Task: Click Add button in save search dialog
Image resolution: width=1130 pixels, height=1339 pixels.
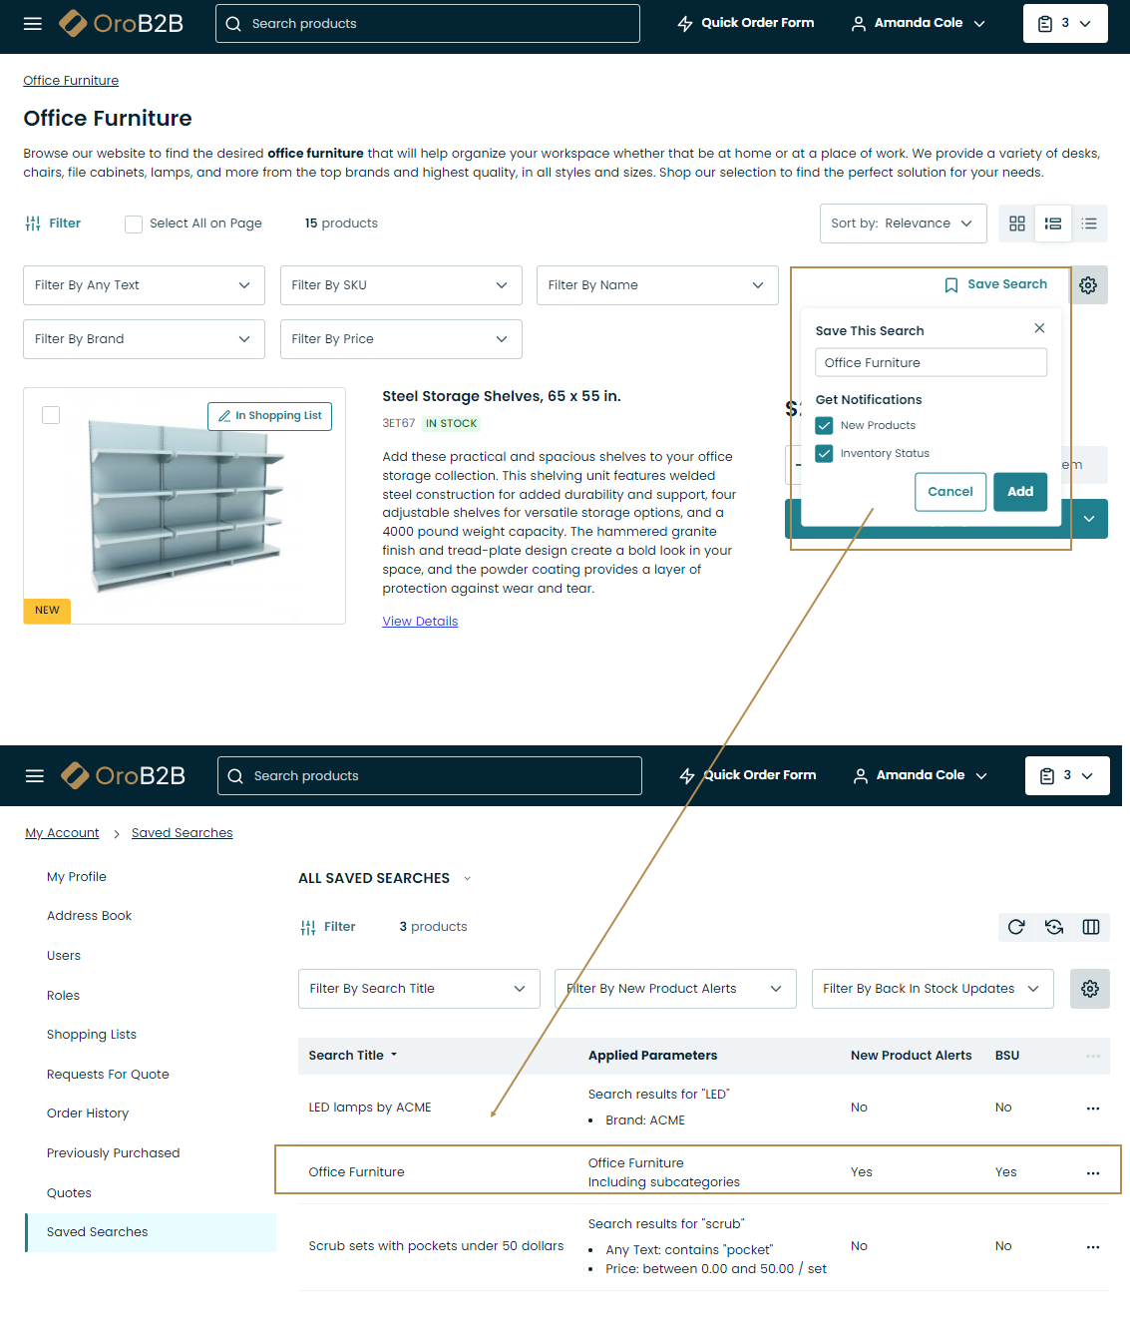Action: point(1019,492)
